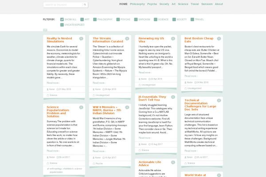Open the Science menu item

pyautogui.click(x=183, y=4)
